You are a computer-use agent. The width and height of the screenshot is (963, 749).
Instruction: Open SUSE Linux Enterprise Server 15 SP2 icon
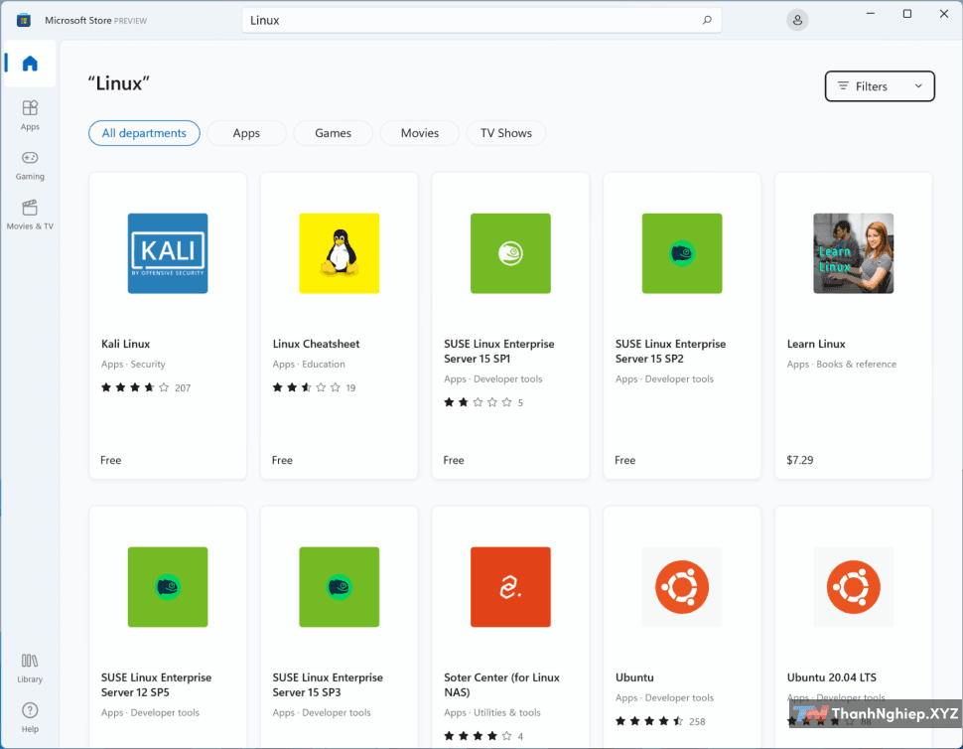pos(682,253)
